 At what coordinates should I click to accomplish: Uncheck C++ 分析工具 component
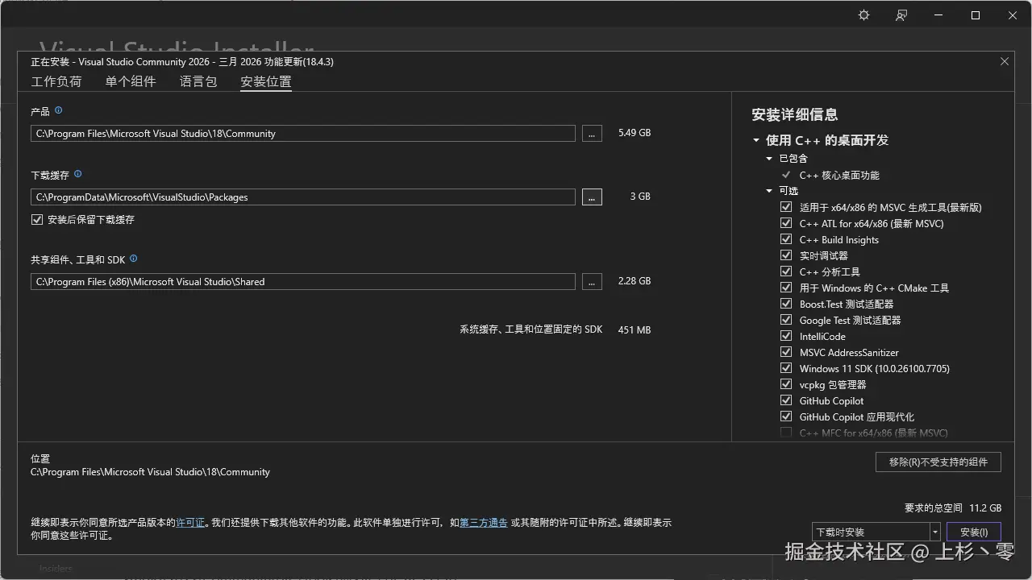(x=786, y=271)
